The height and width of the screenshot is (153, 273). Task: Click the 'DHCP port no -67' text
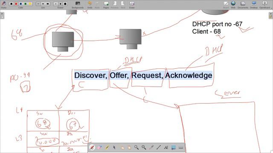coord(217,24)
